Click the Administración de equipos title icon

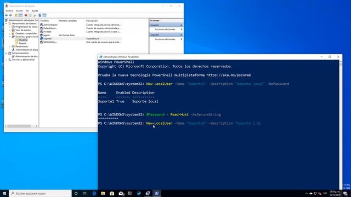[7, 6]
